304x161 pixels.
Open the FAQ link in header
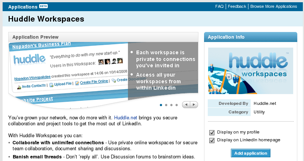tap(219, 6)
